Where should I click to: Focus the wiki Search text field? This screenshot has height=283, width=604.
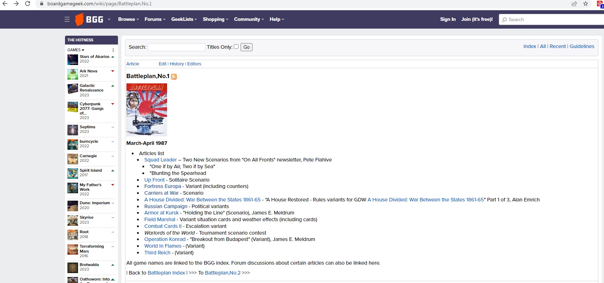[176, 47]
